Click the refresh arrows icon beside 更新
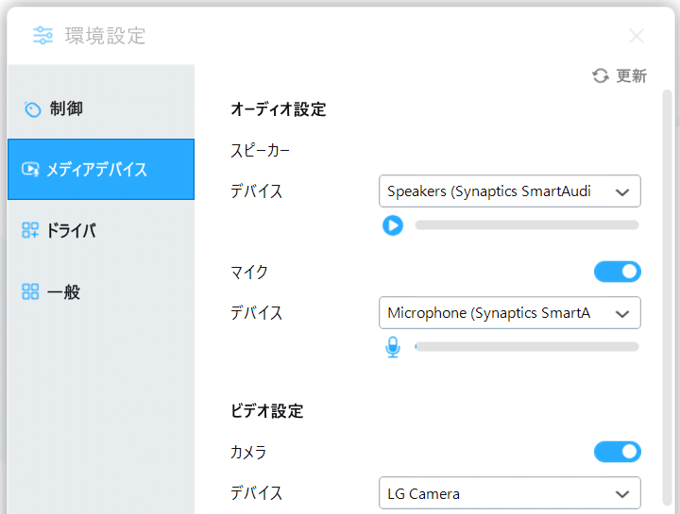The height and width of the screenshot is (514, 680). (601, 75)
